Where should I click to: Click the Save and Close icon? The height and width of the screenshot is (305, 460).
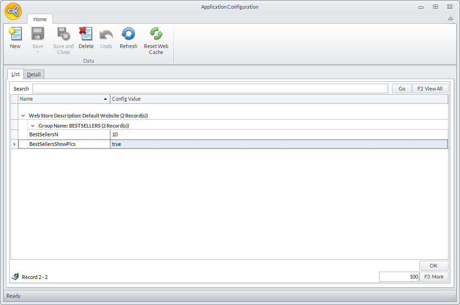pos(63,34)
